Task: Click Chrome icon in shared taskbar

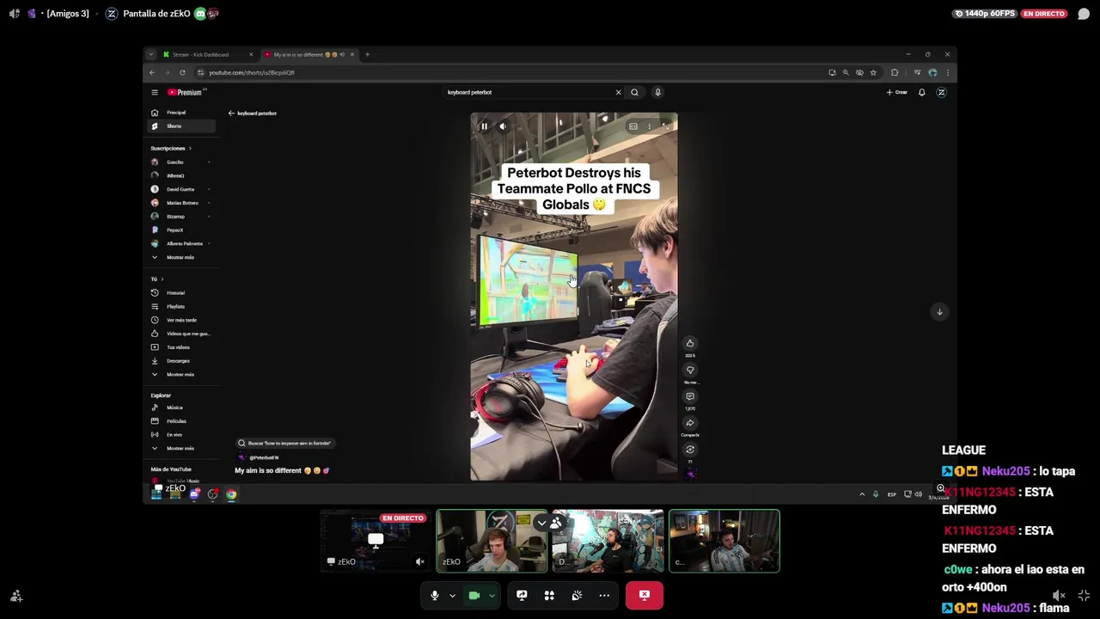Action: (x=231, y=494)
